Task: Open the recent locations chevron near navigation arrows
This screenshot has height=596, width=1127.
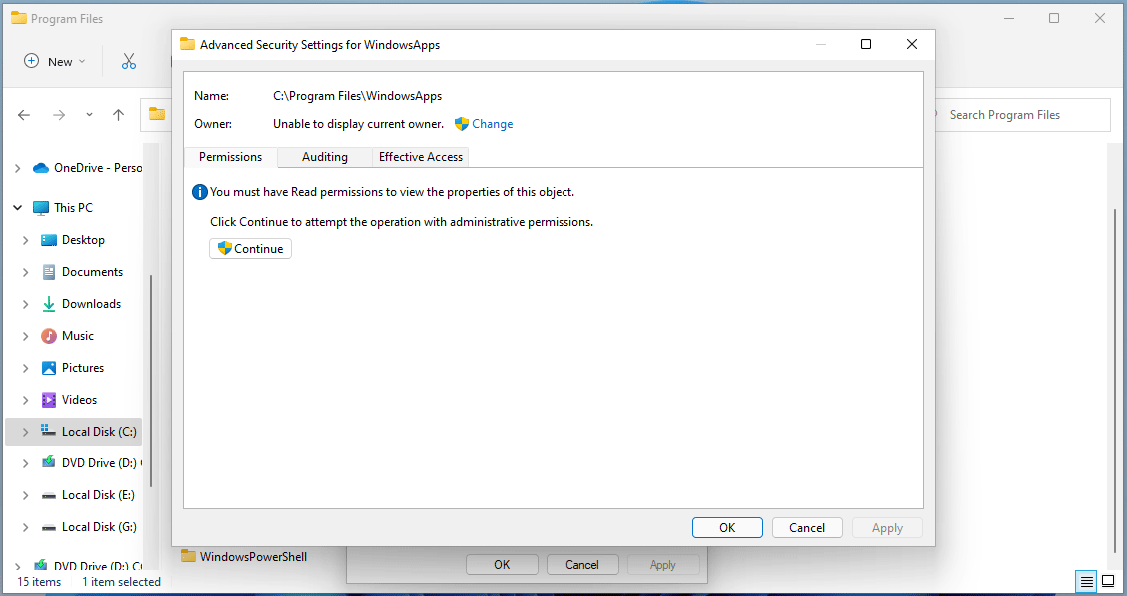Action: 89,115
